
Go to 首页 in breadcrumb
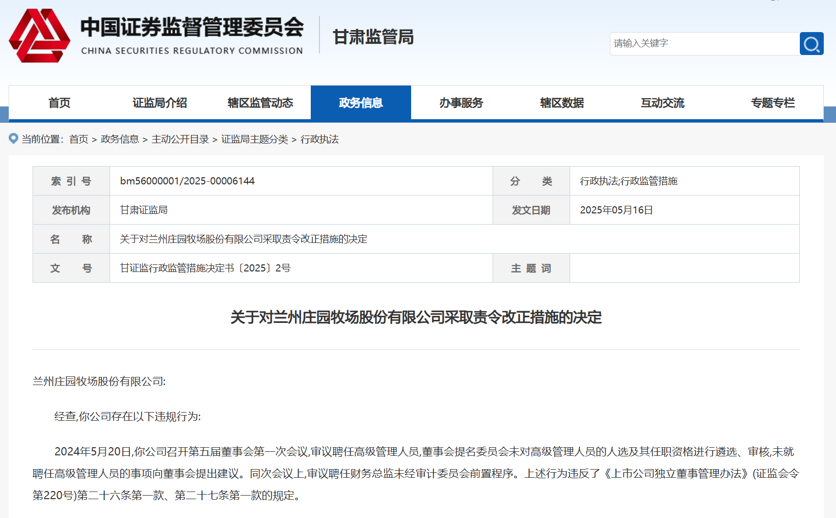pyautogui.click(x=79, y=139)
